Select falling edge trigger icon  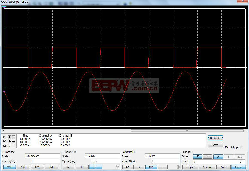coord(207,157)
